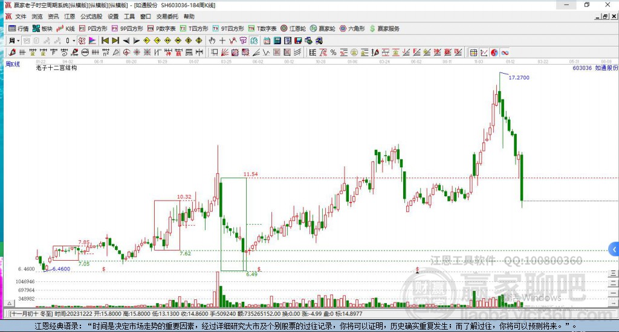
Task: Click the red zigzag line icon
Action: point(233,40)
